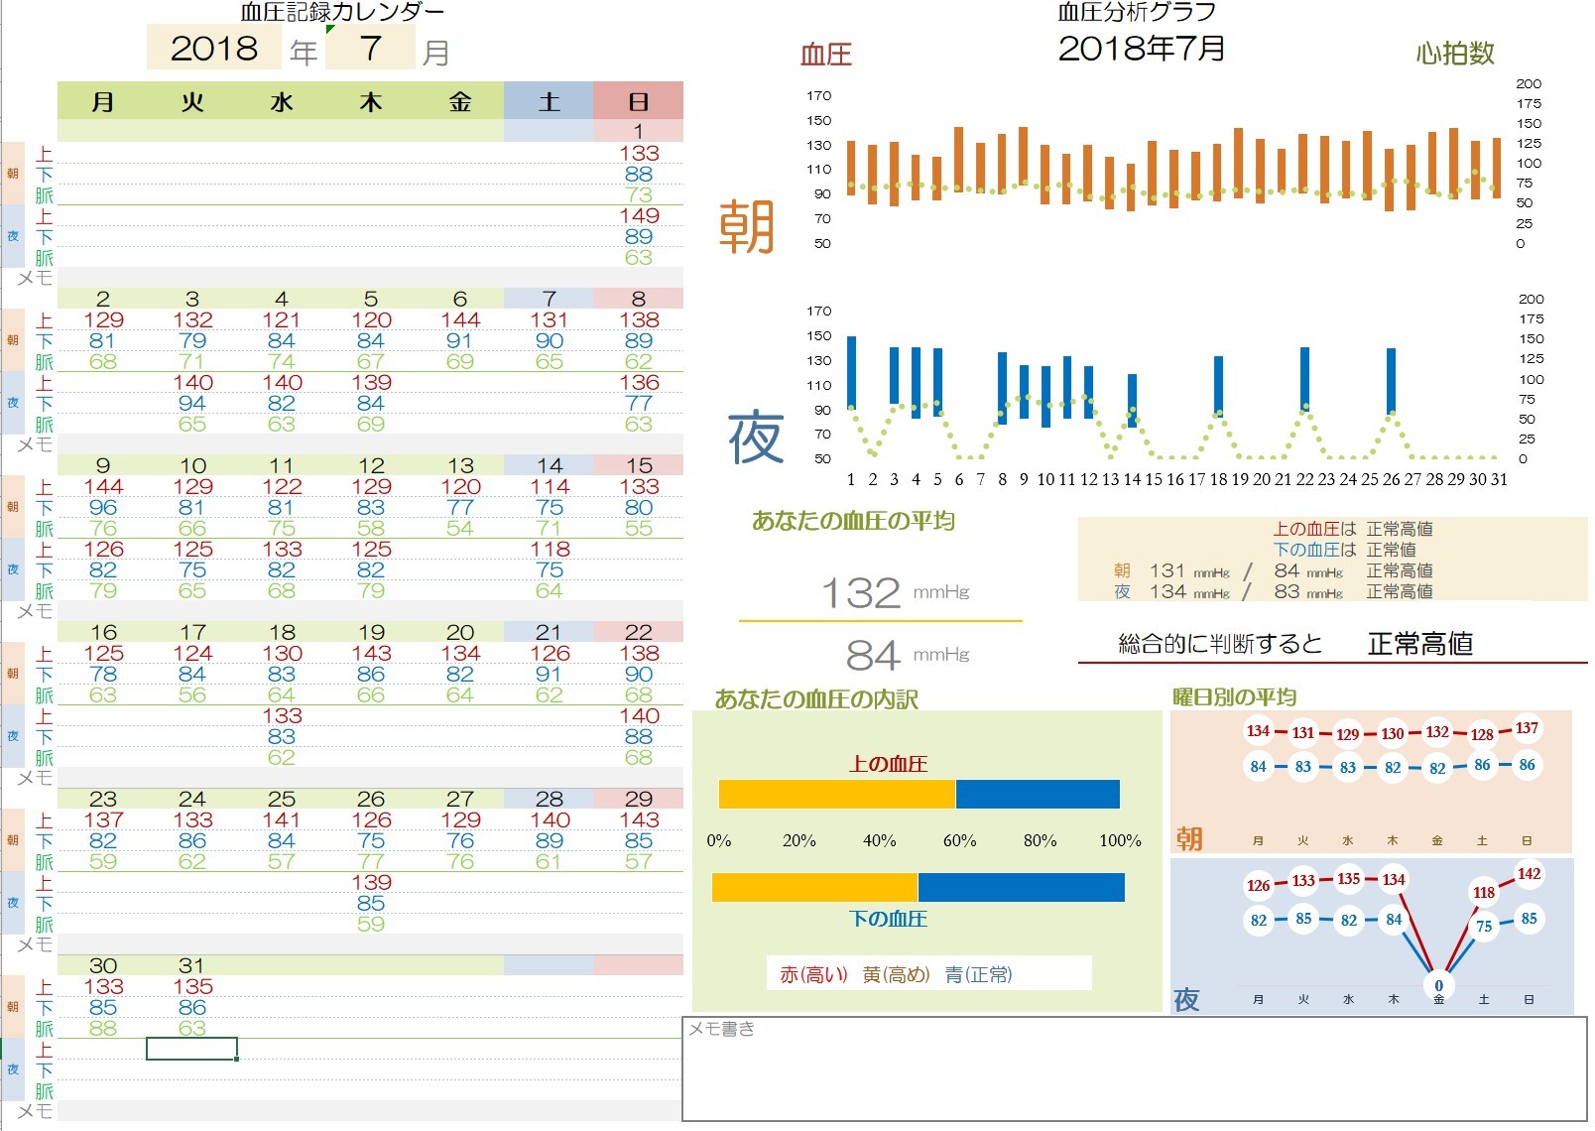Screen dimensions: 1595x1131
Task: Click blue segment of 上の血圧 bar
Action: click(x=1038, y=795)
